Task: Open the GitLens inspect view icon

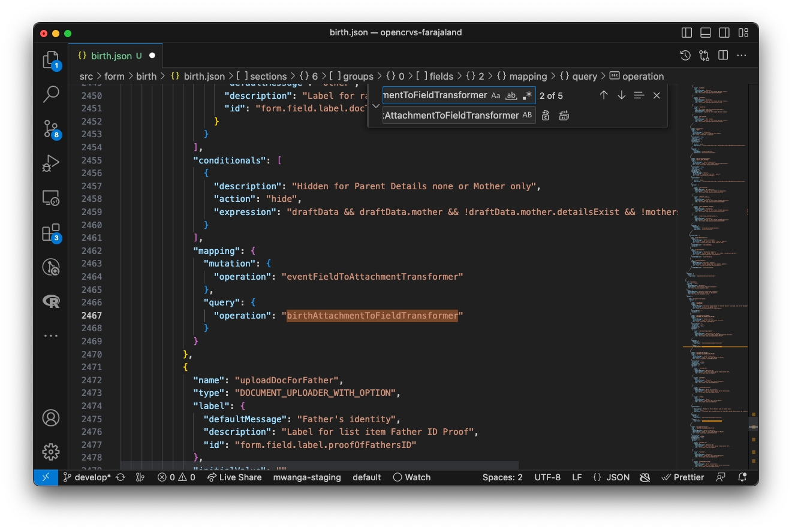Action: click(51, 267)
